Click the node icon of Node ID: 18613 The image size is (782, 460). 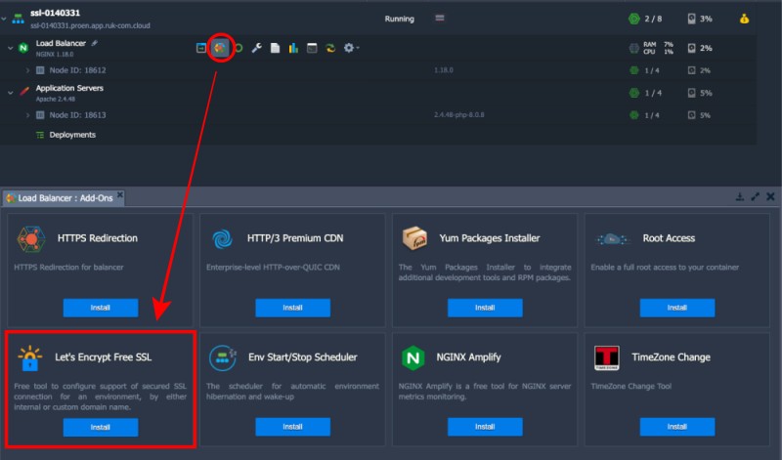point(40,115)
